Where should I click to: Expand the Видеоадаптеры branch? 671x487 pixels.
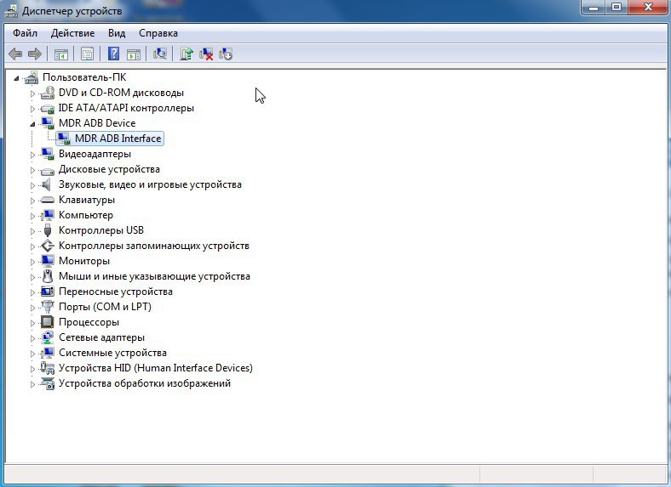(32, 155)
